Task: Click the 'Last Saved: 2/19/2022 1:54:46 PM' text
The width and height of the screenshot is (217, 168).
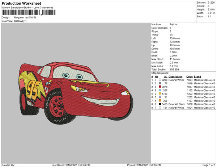Action: click(x=71, y=165)
